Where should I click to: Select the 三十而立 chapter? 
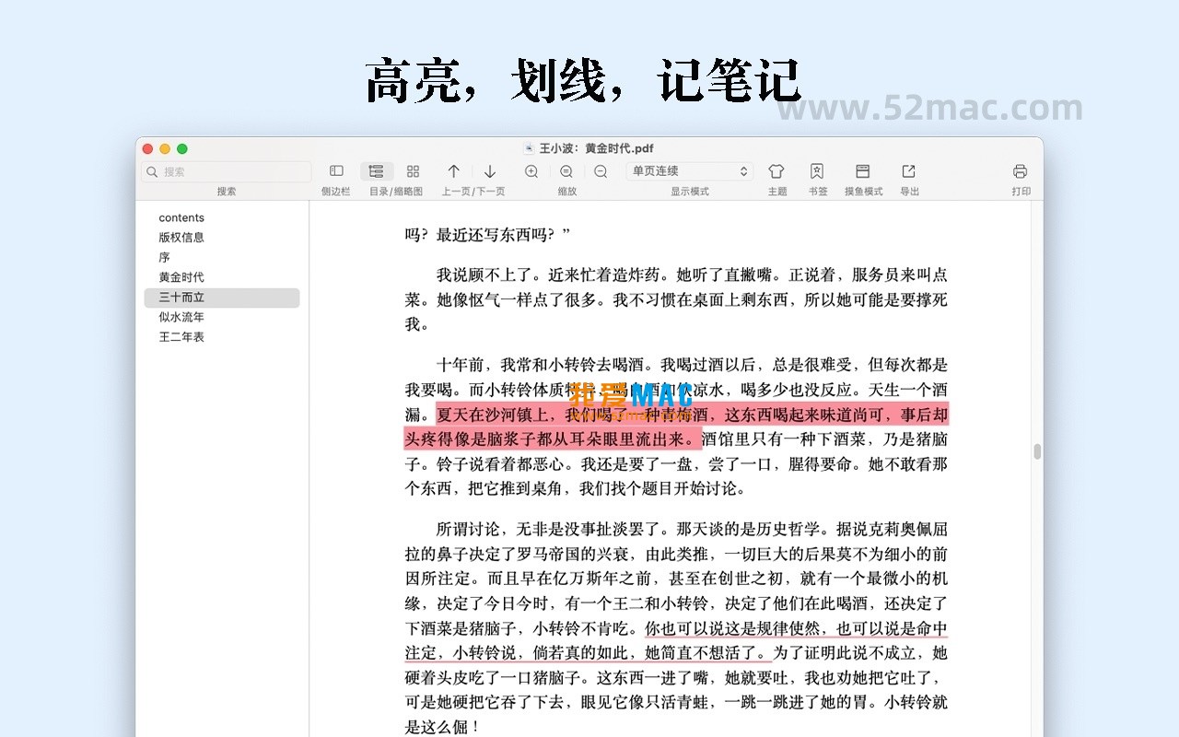click(222, 298)
